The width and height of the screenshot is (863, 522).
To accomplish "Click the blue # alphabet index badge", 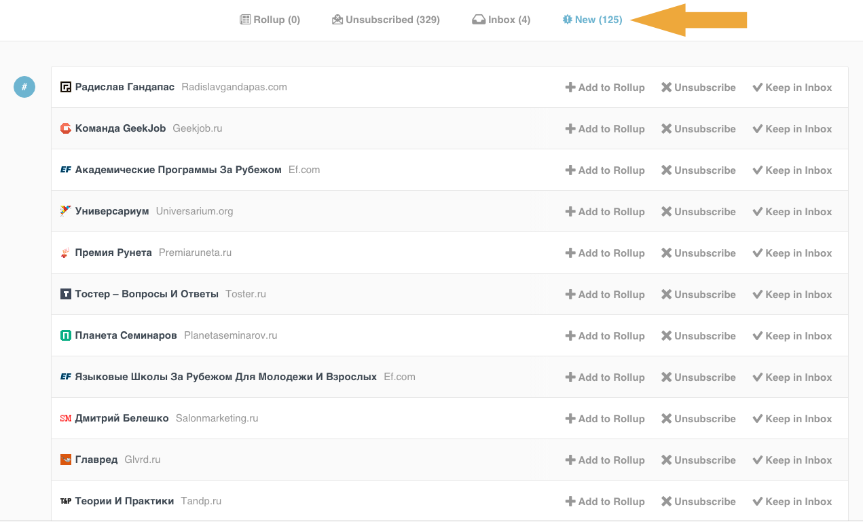I will coord(24,87).
